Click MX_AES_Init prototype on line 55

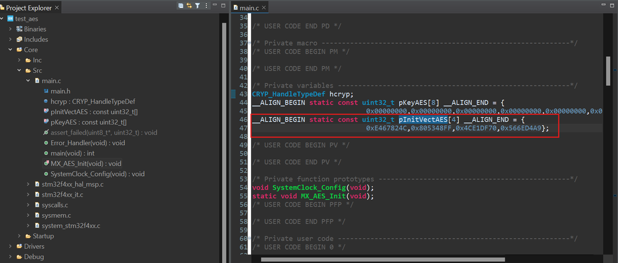[322, 196]
